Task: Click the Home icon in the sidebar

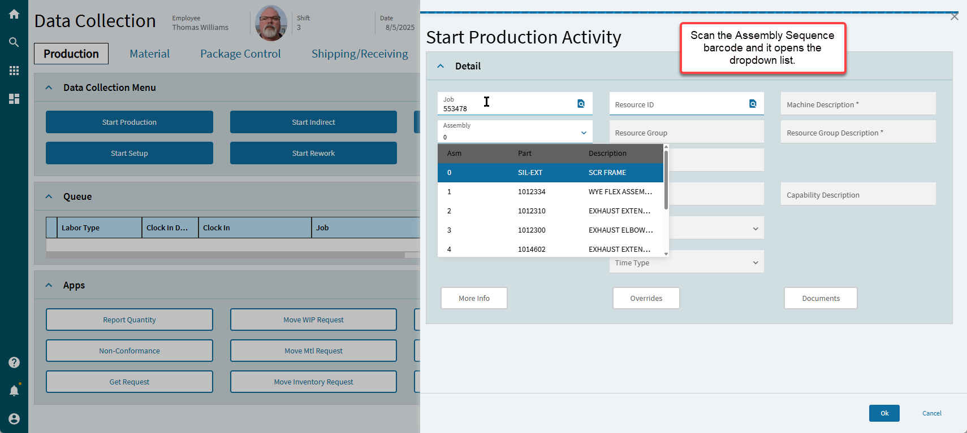Action: (x=14, y=14)
